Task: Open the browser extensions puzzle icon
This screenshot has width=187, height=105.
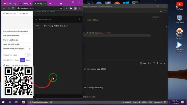Action: click(x=71, y=8)
